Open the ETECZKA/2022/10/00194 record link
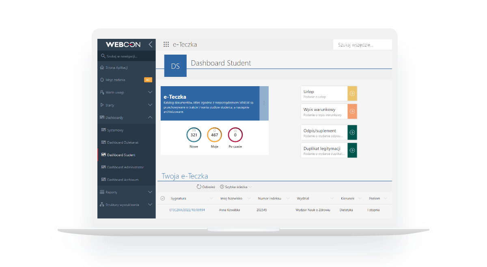 click(187, 210)
